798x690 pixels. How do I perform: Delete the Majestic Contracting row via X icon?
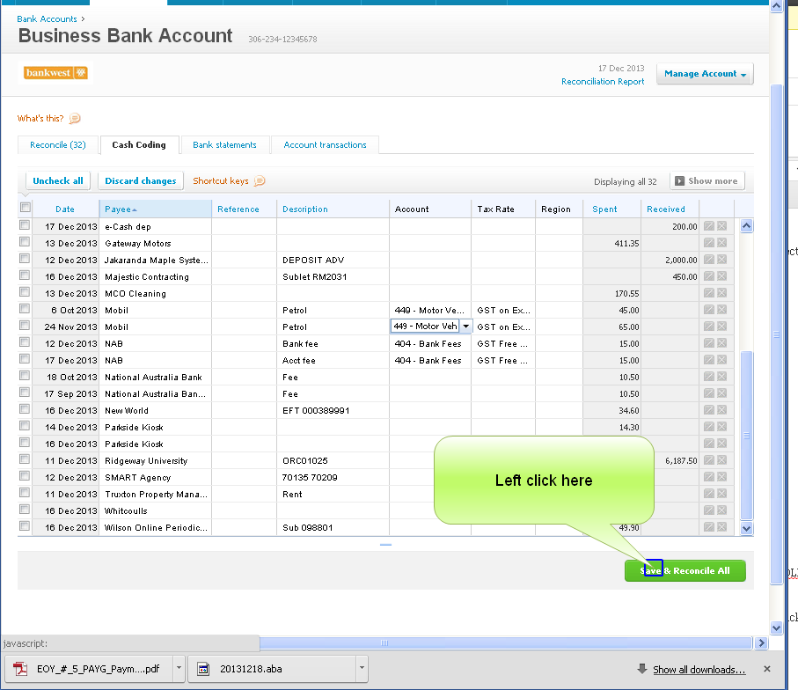click(721, 277)
